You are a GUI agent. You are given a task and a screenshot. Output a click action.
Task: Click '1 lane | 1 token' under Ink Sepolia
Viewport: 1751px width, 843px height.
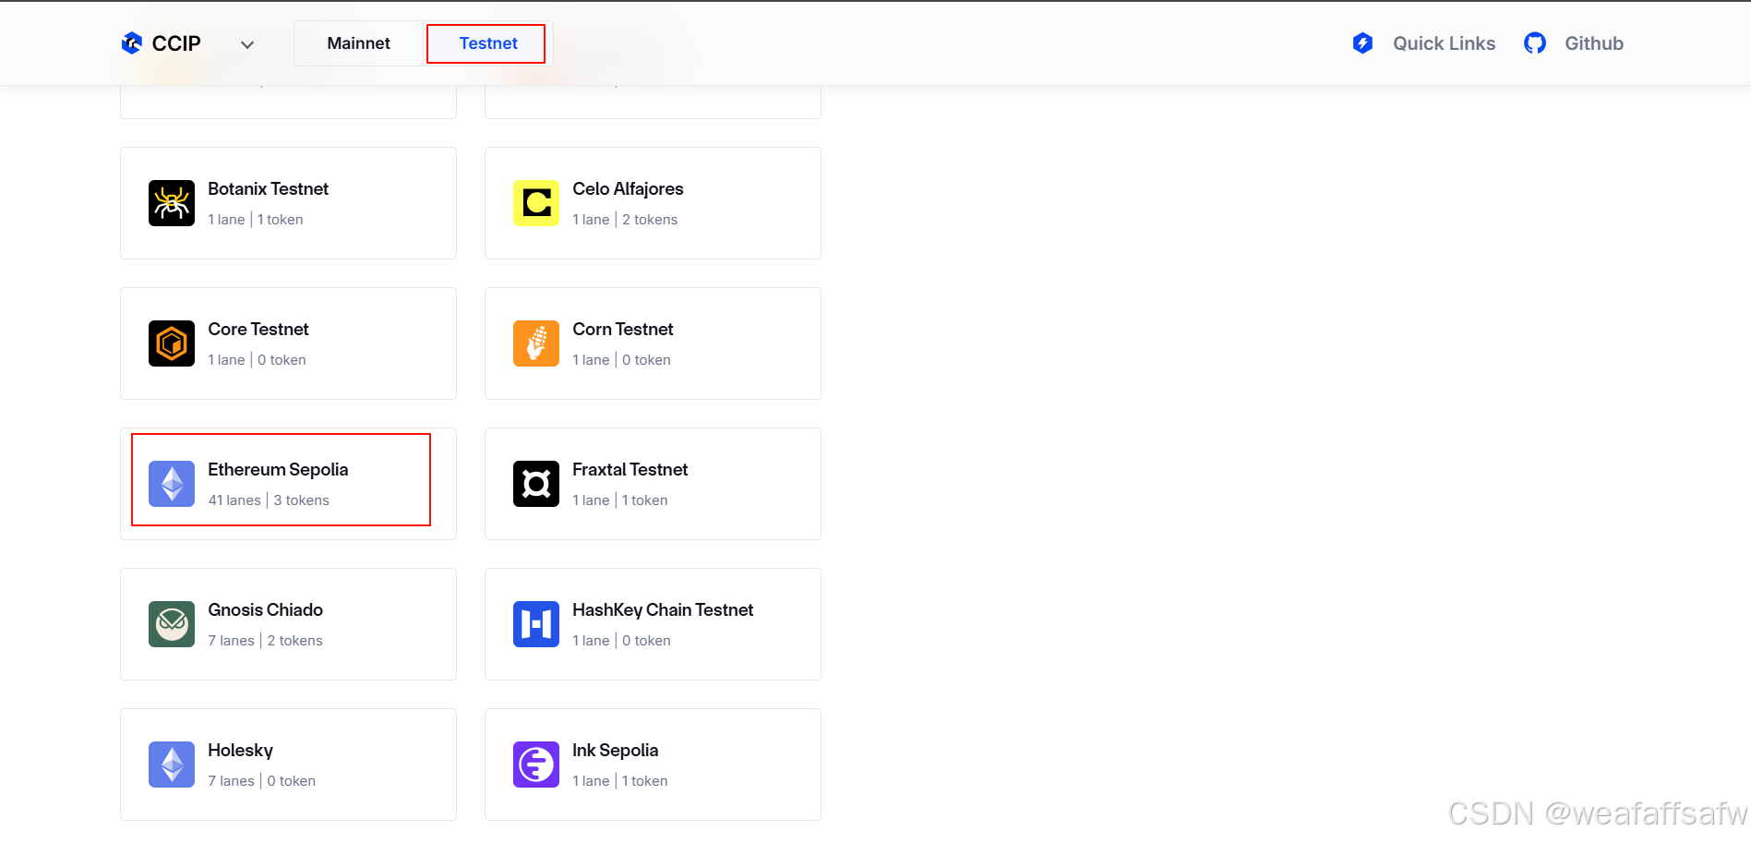click(x=620, y=781)
